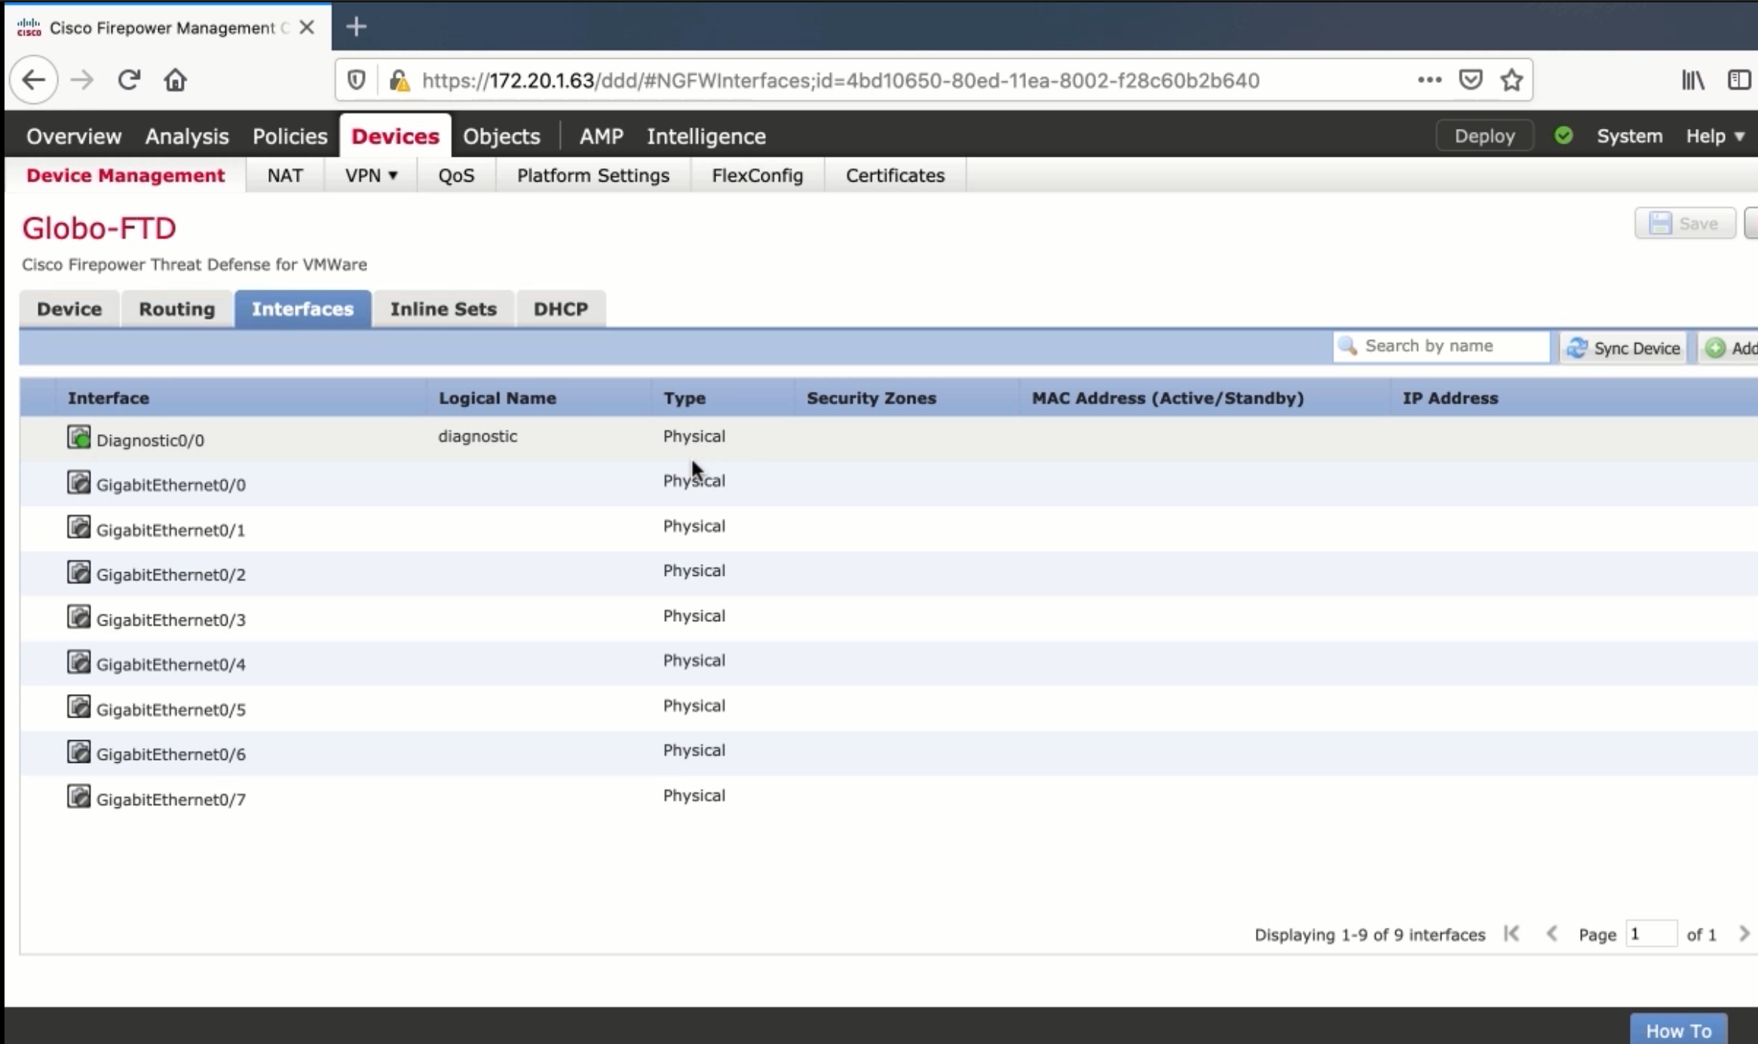Viewport: 1758px width, 1044px height.
Task: Click the green health status check icon
Action: coord(1564,136)
